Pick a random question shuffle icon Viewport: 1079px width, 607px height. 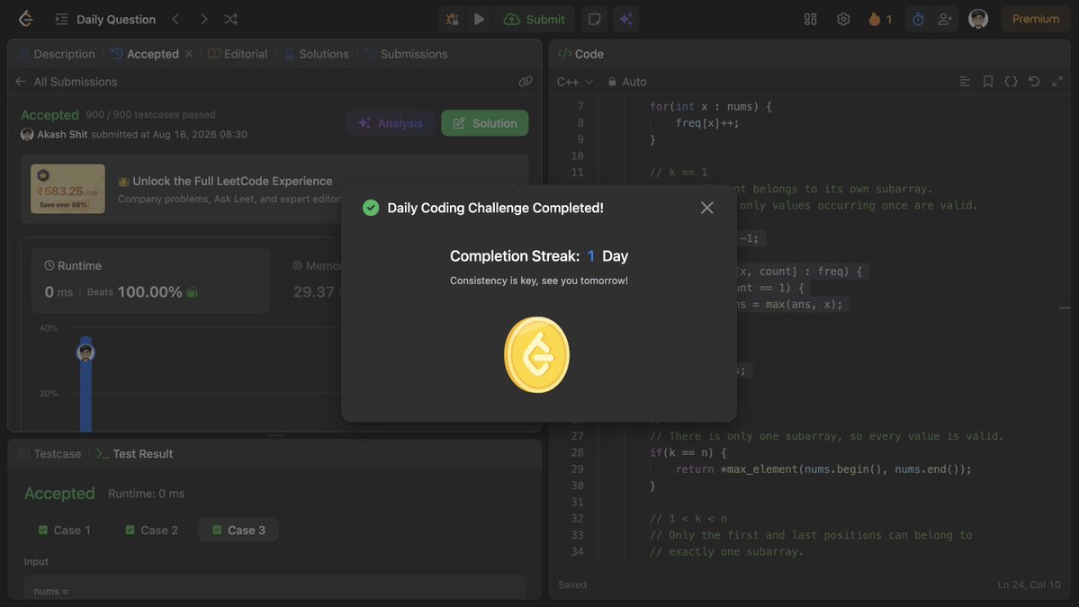tap(231, 19)
